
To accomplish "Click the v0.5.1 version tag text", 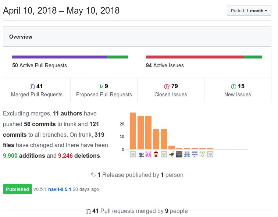I will pyautogui.click(x=40, y=189).
